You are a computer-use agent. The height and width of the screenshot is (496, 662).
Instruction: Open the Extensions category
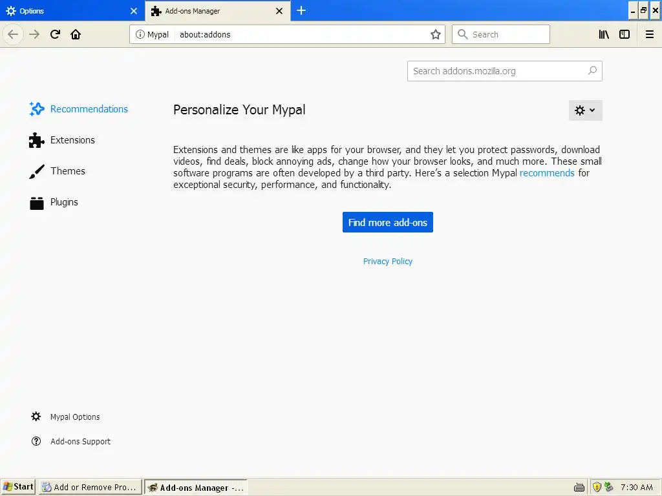(61, 140)
